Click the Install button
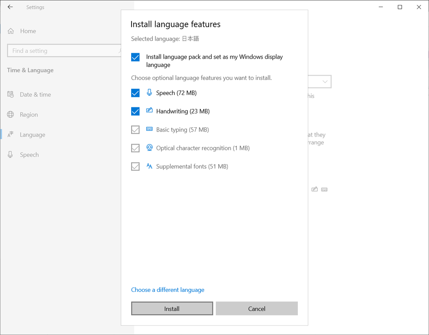 coord(172,309)
